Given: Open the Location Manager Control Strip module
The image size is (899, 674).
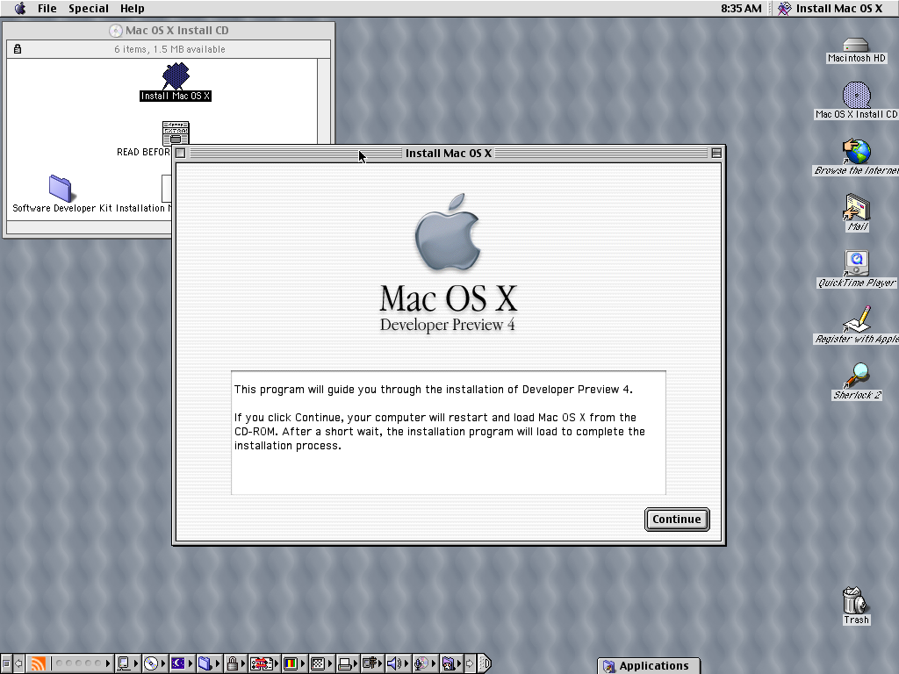Looking at the screenshot, I should 264,663.
